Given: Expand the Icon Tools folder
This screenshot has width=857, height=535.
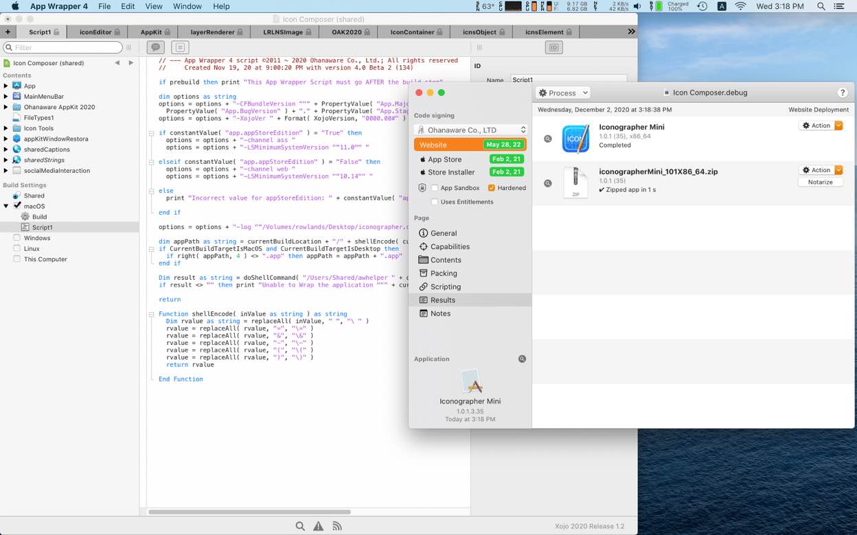Looking at the screenshot, I should [6, 128].
